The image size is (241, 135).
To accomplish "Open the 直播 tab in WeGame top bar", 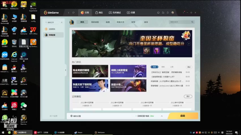I will [131, 13].
